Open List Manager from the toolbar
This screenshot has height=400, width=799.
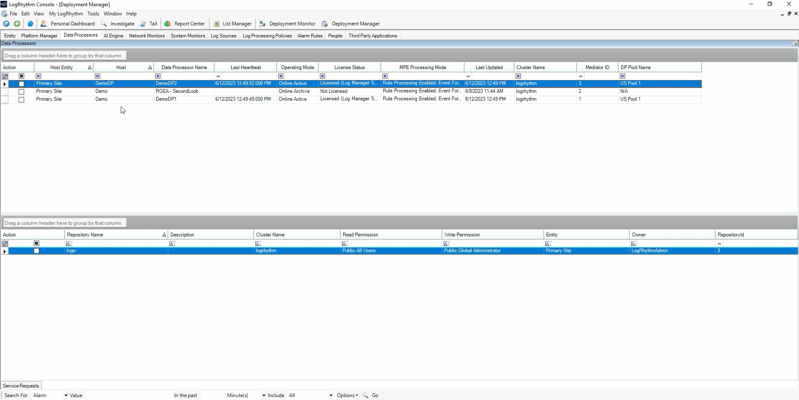217,24
